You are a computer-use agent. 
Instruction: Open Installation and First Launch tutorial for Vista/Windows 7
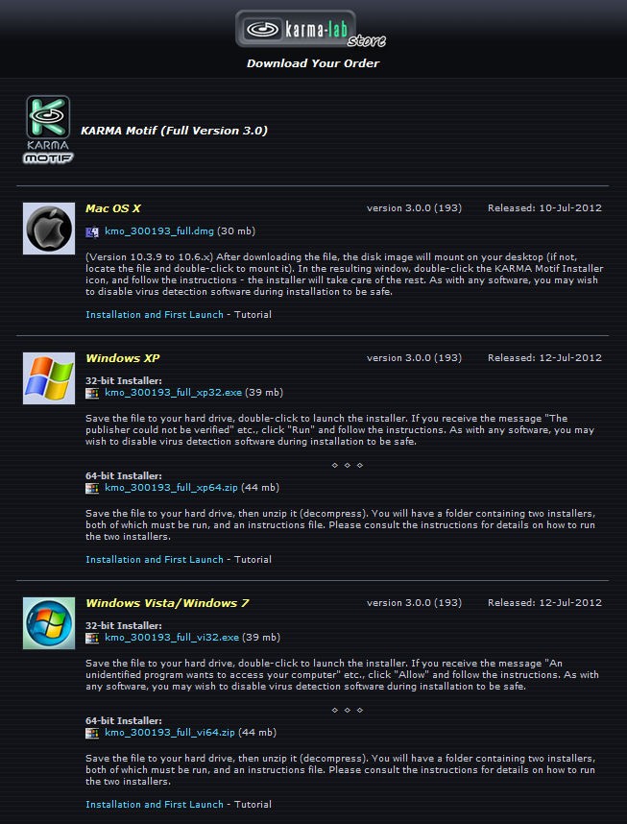pyautogui.click(x=155, y=805)
